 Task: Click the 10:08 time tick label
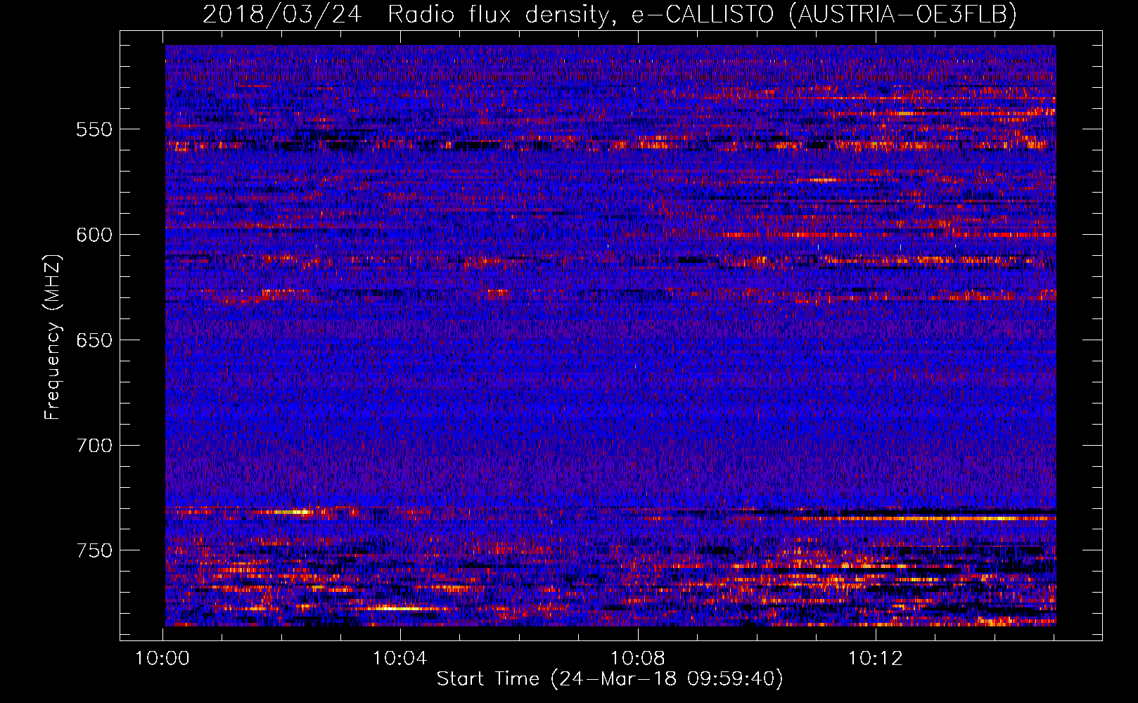tap(638, 659)
